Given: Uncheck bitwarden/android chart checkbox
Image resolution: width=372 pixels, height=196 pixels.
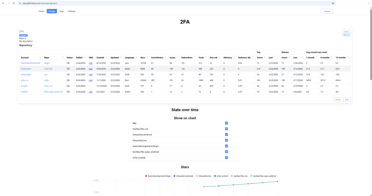Looking at the screenshot, I should [x=226, y=135].
